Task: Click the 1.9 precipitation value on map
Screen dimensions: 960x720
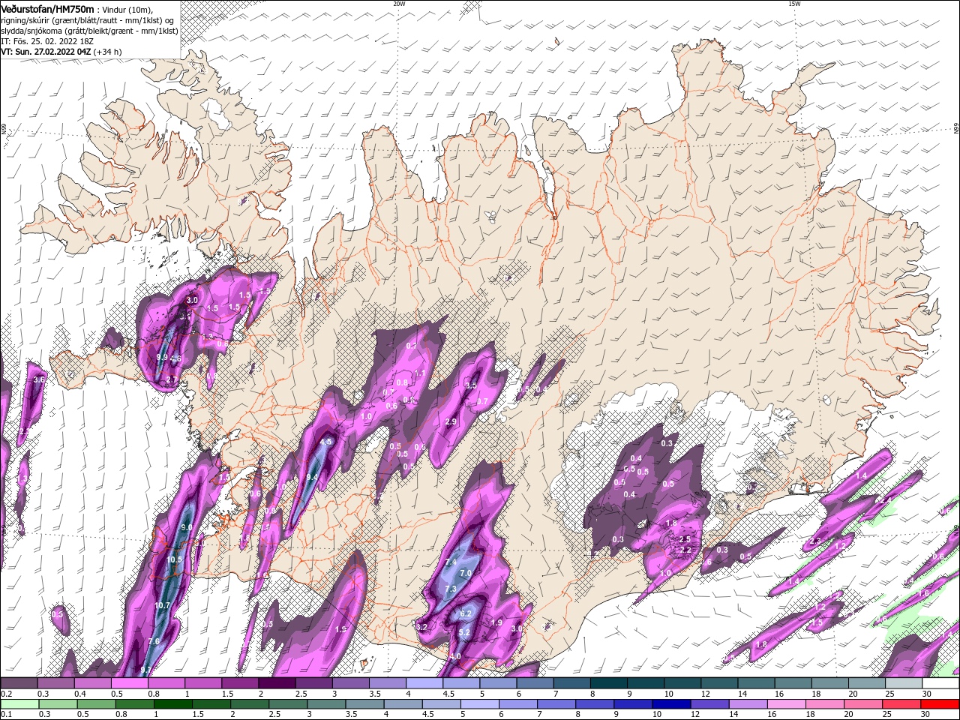Action: click(496, 622)
